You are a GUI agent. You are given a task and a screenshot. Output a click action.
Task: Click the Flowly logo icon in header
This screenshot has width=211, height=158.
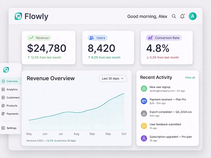[18, 16]
